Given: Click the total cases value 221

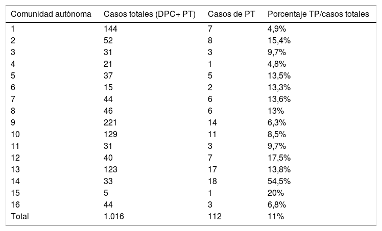Looking at the screenshot, I should [x=110, y=122].
